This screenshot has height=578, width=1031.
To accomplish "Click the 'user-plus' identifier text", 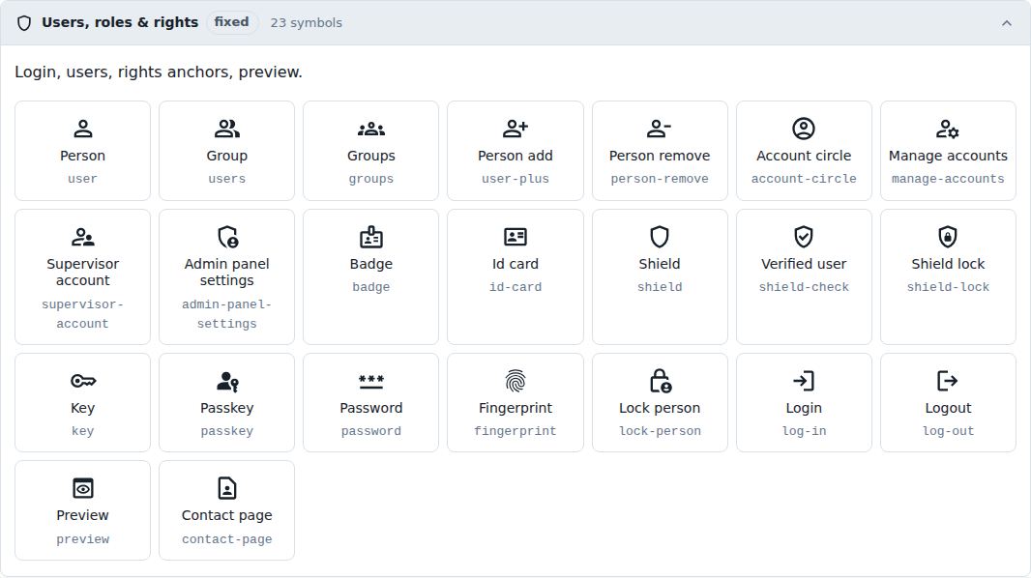I will pos(515,179).
